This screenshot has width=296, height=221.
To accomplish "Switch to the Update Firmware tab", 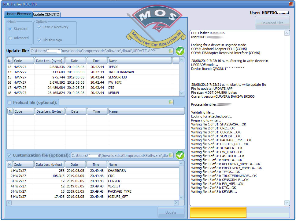I will click(18, 14).
